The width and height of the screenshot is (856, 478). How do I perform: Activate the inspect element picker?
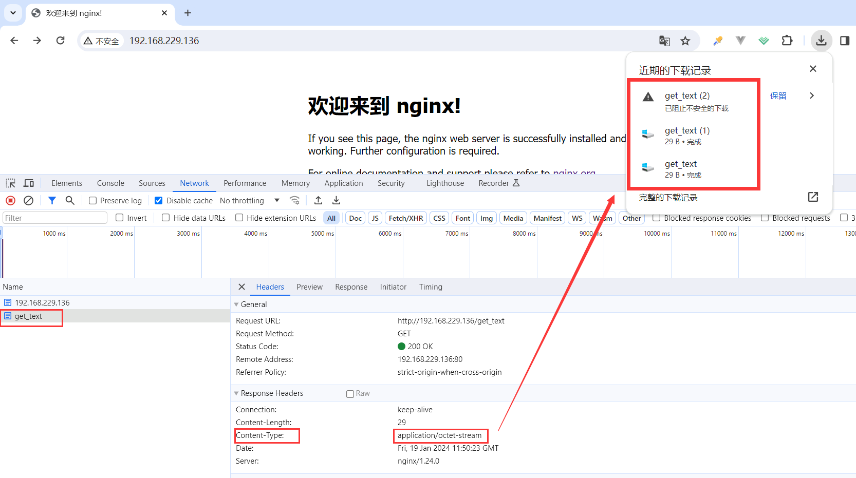point(10,183)
